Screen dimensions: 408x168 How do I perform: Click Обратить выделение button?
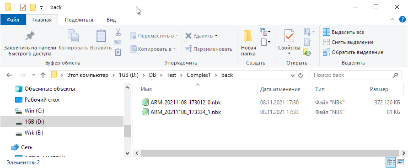pos(353,52)
